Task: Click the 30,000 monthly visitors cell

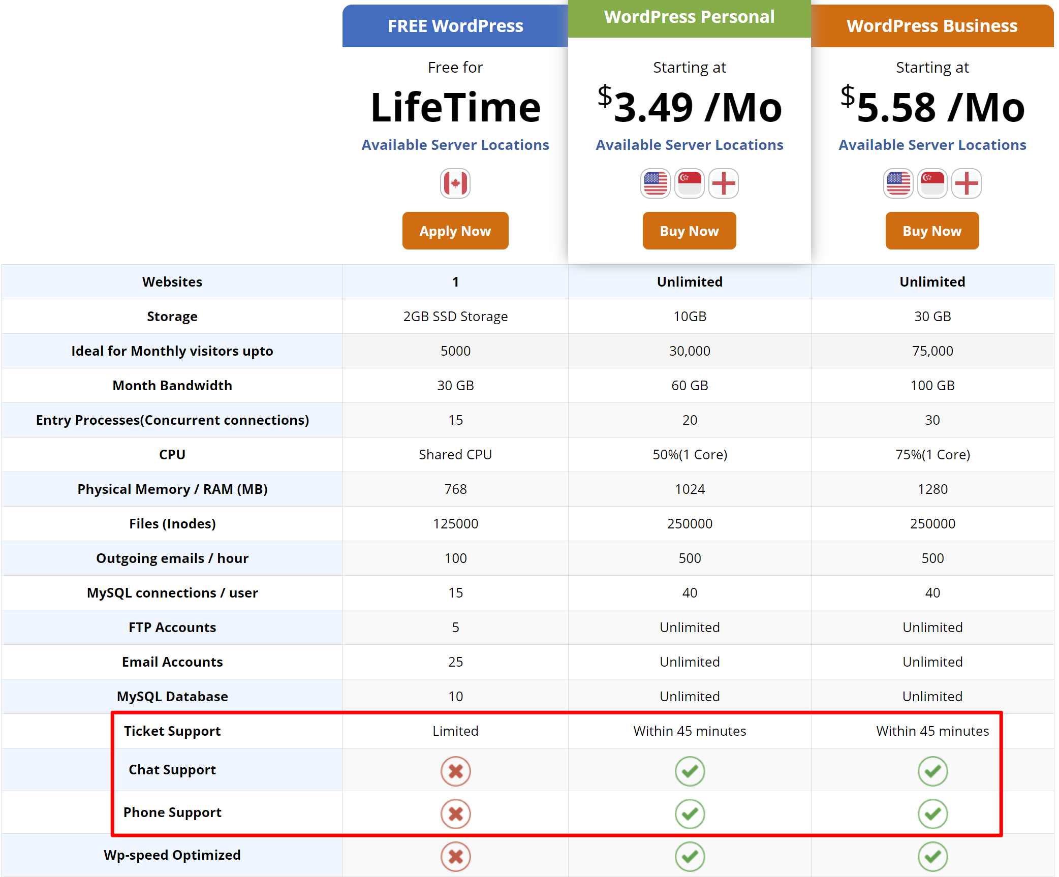Action: [x=690, y=351]
